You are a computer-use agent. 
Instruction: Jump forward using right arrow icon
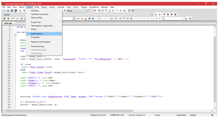click(x=160, y=15)
